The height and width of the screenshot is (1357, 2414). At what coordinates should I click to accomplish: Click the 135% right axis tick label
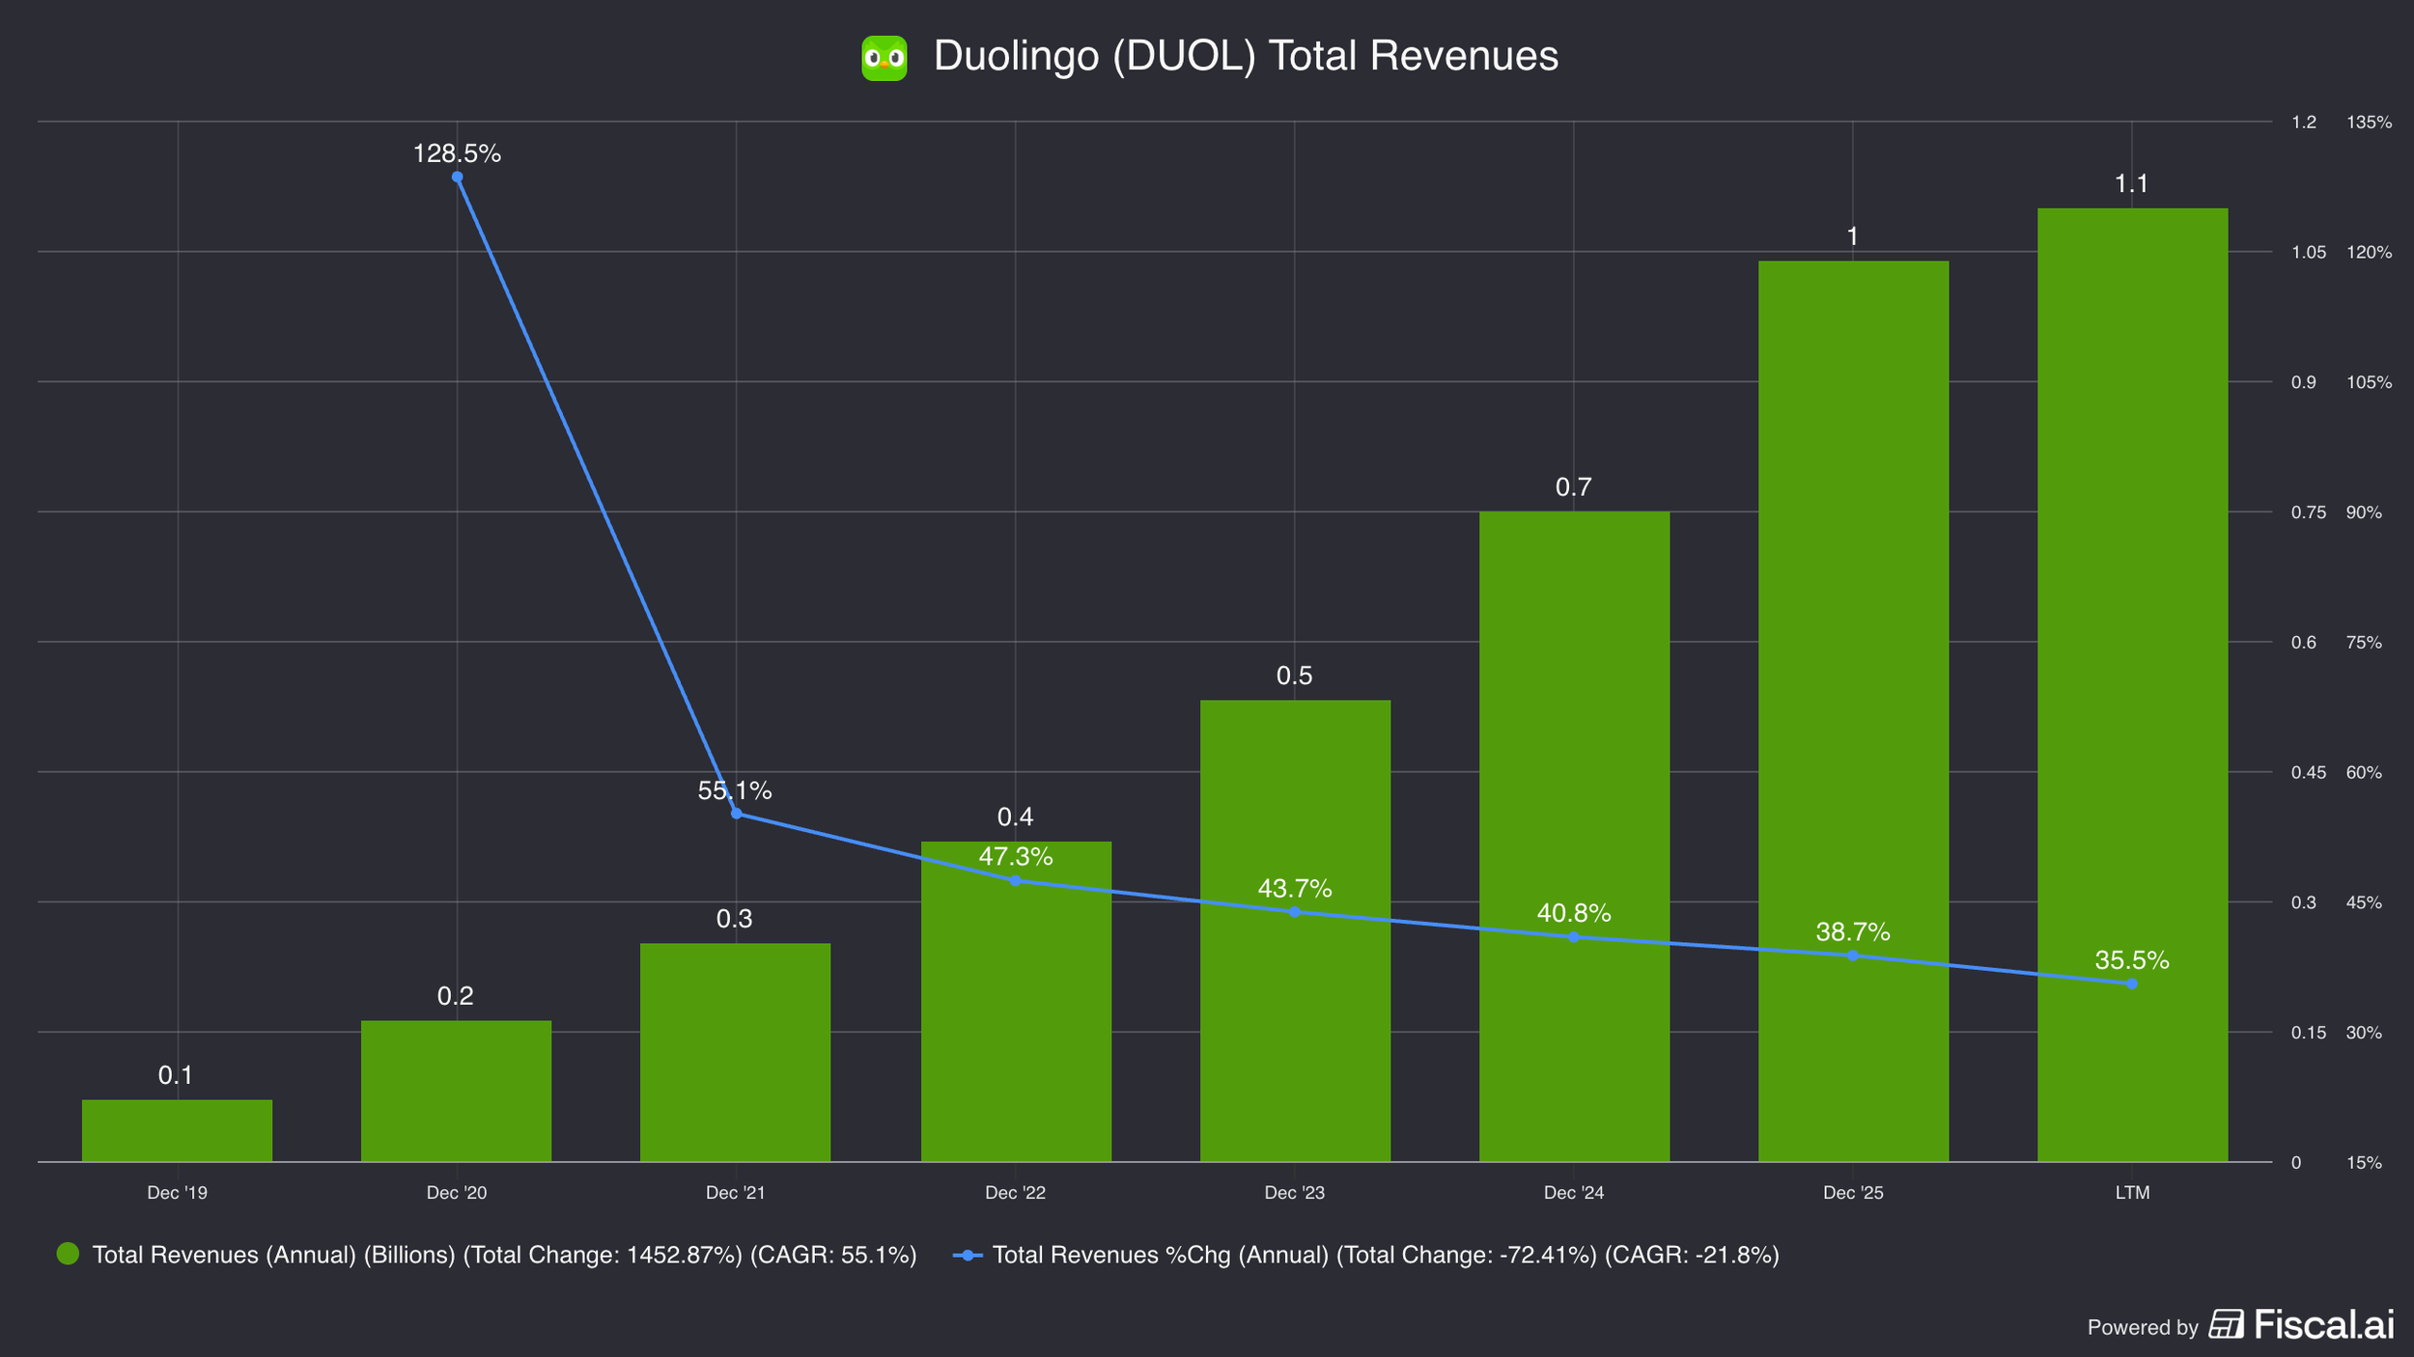[x=2370, y=123]
